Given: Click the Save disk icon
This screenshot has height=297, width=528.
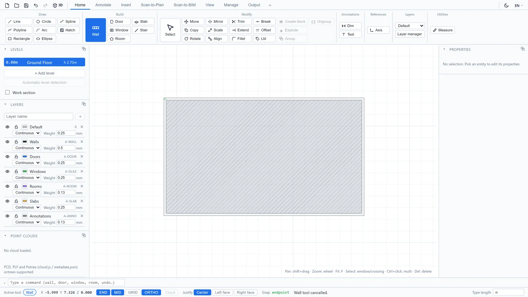Looking at the screenshot, I should pos(26,5).
